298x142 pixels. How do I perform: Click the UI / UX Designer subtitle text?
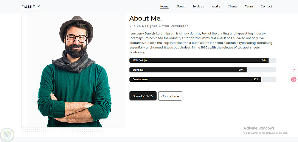tap(159, 26)
